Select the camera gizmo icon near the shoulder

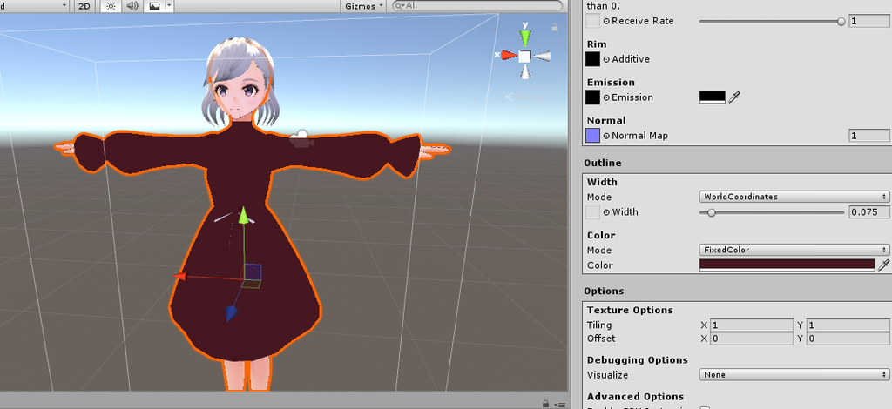[x=301, y=139]
